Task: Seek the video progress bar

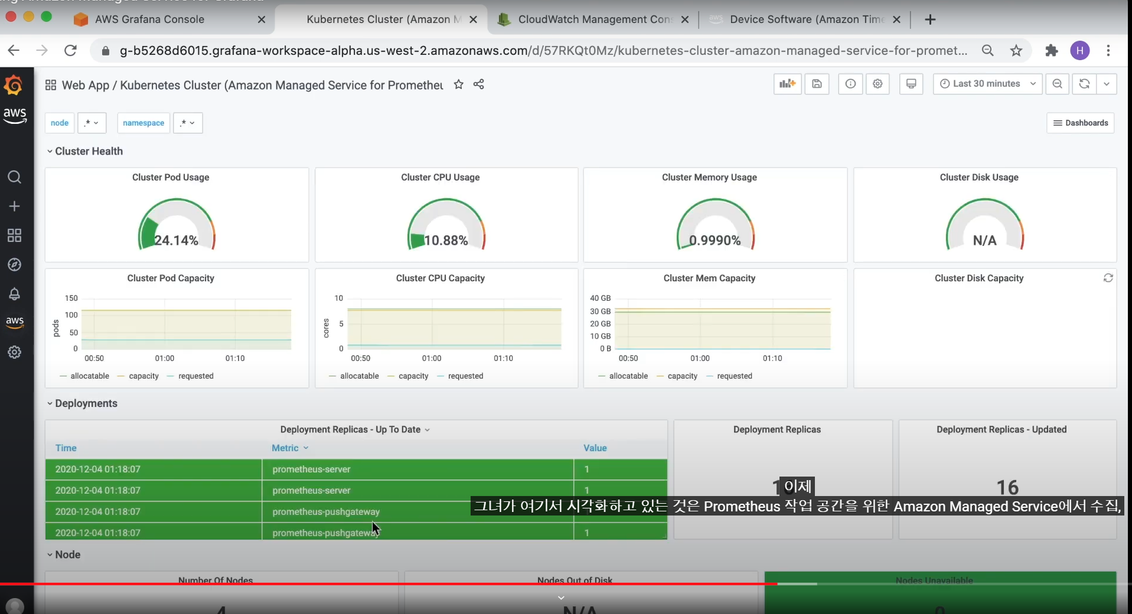Action: point(566,583)
